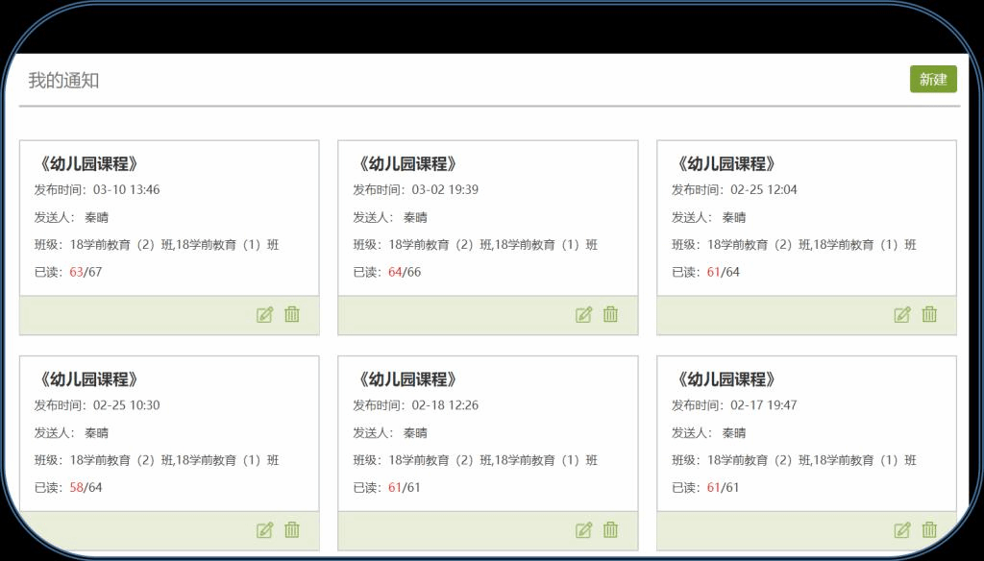Edit the notice published 02-25 12:04

(x=902, y=314)
